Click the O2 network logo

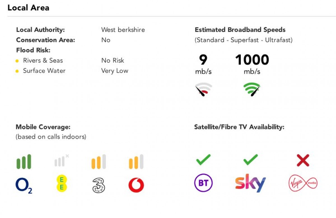tap(24, 186)
